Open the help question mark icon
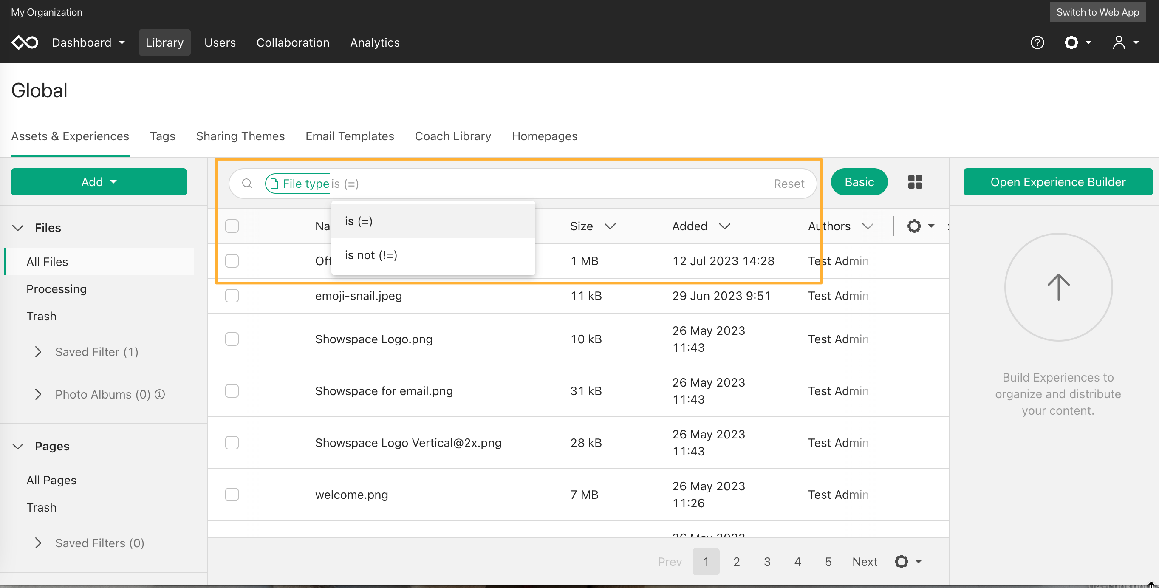1159x588 pixels. (x=1037, y=42)
